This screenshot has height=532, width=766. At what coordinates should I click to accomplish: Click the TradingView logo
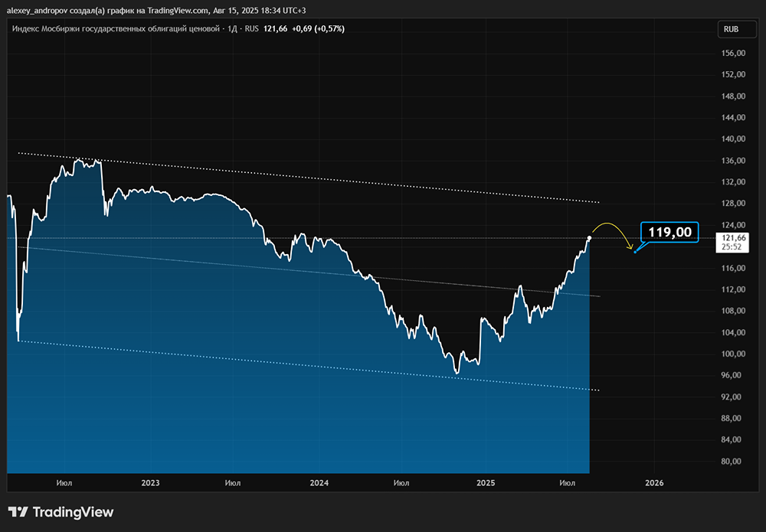[61, 512]
